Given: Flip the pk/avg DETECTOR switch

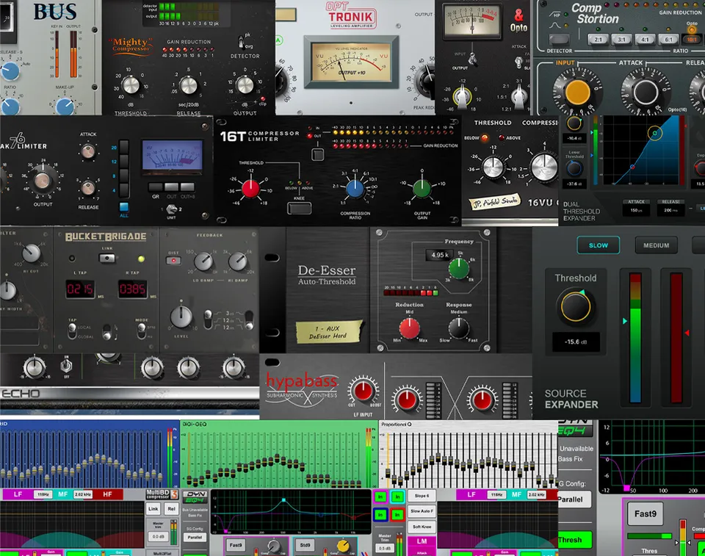Looking at the screenshot, I should pos(241,41).
